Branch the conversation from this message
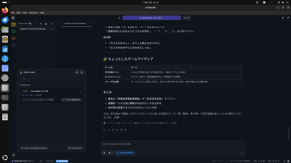Viewport: 291px width, 163px height. point(113,130)
